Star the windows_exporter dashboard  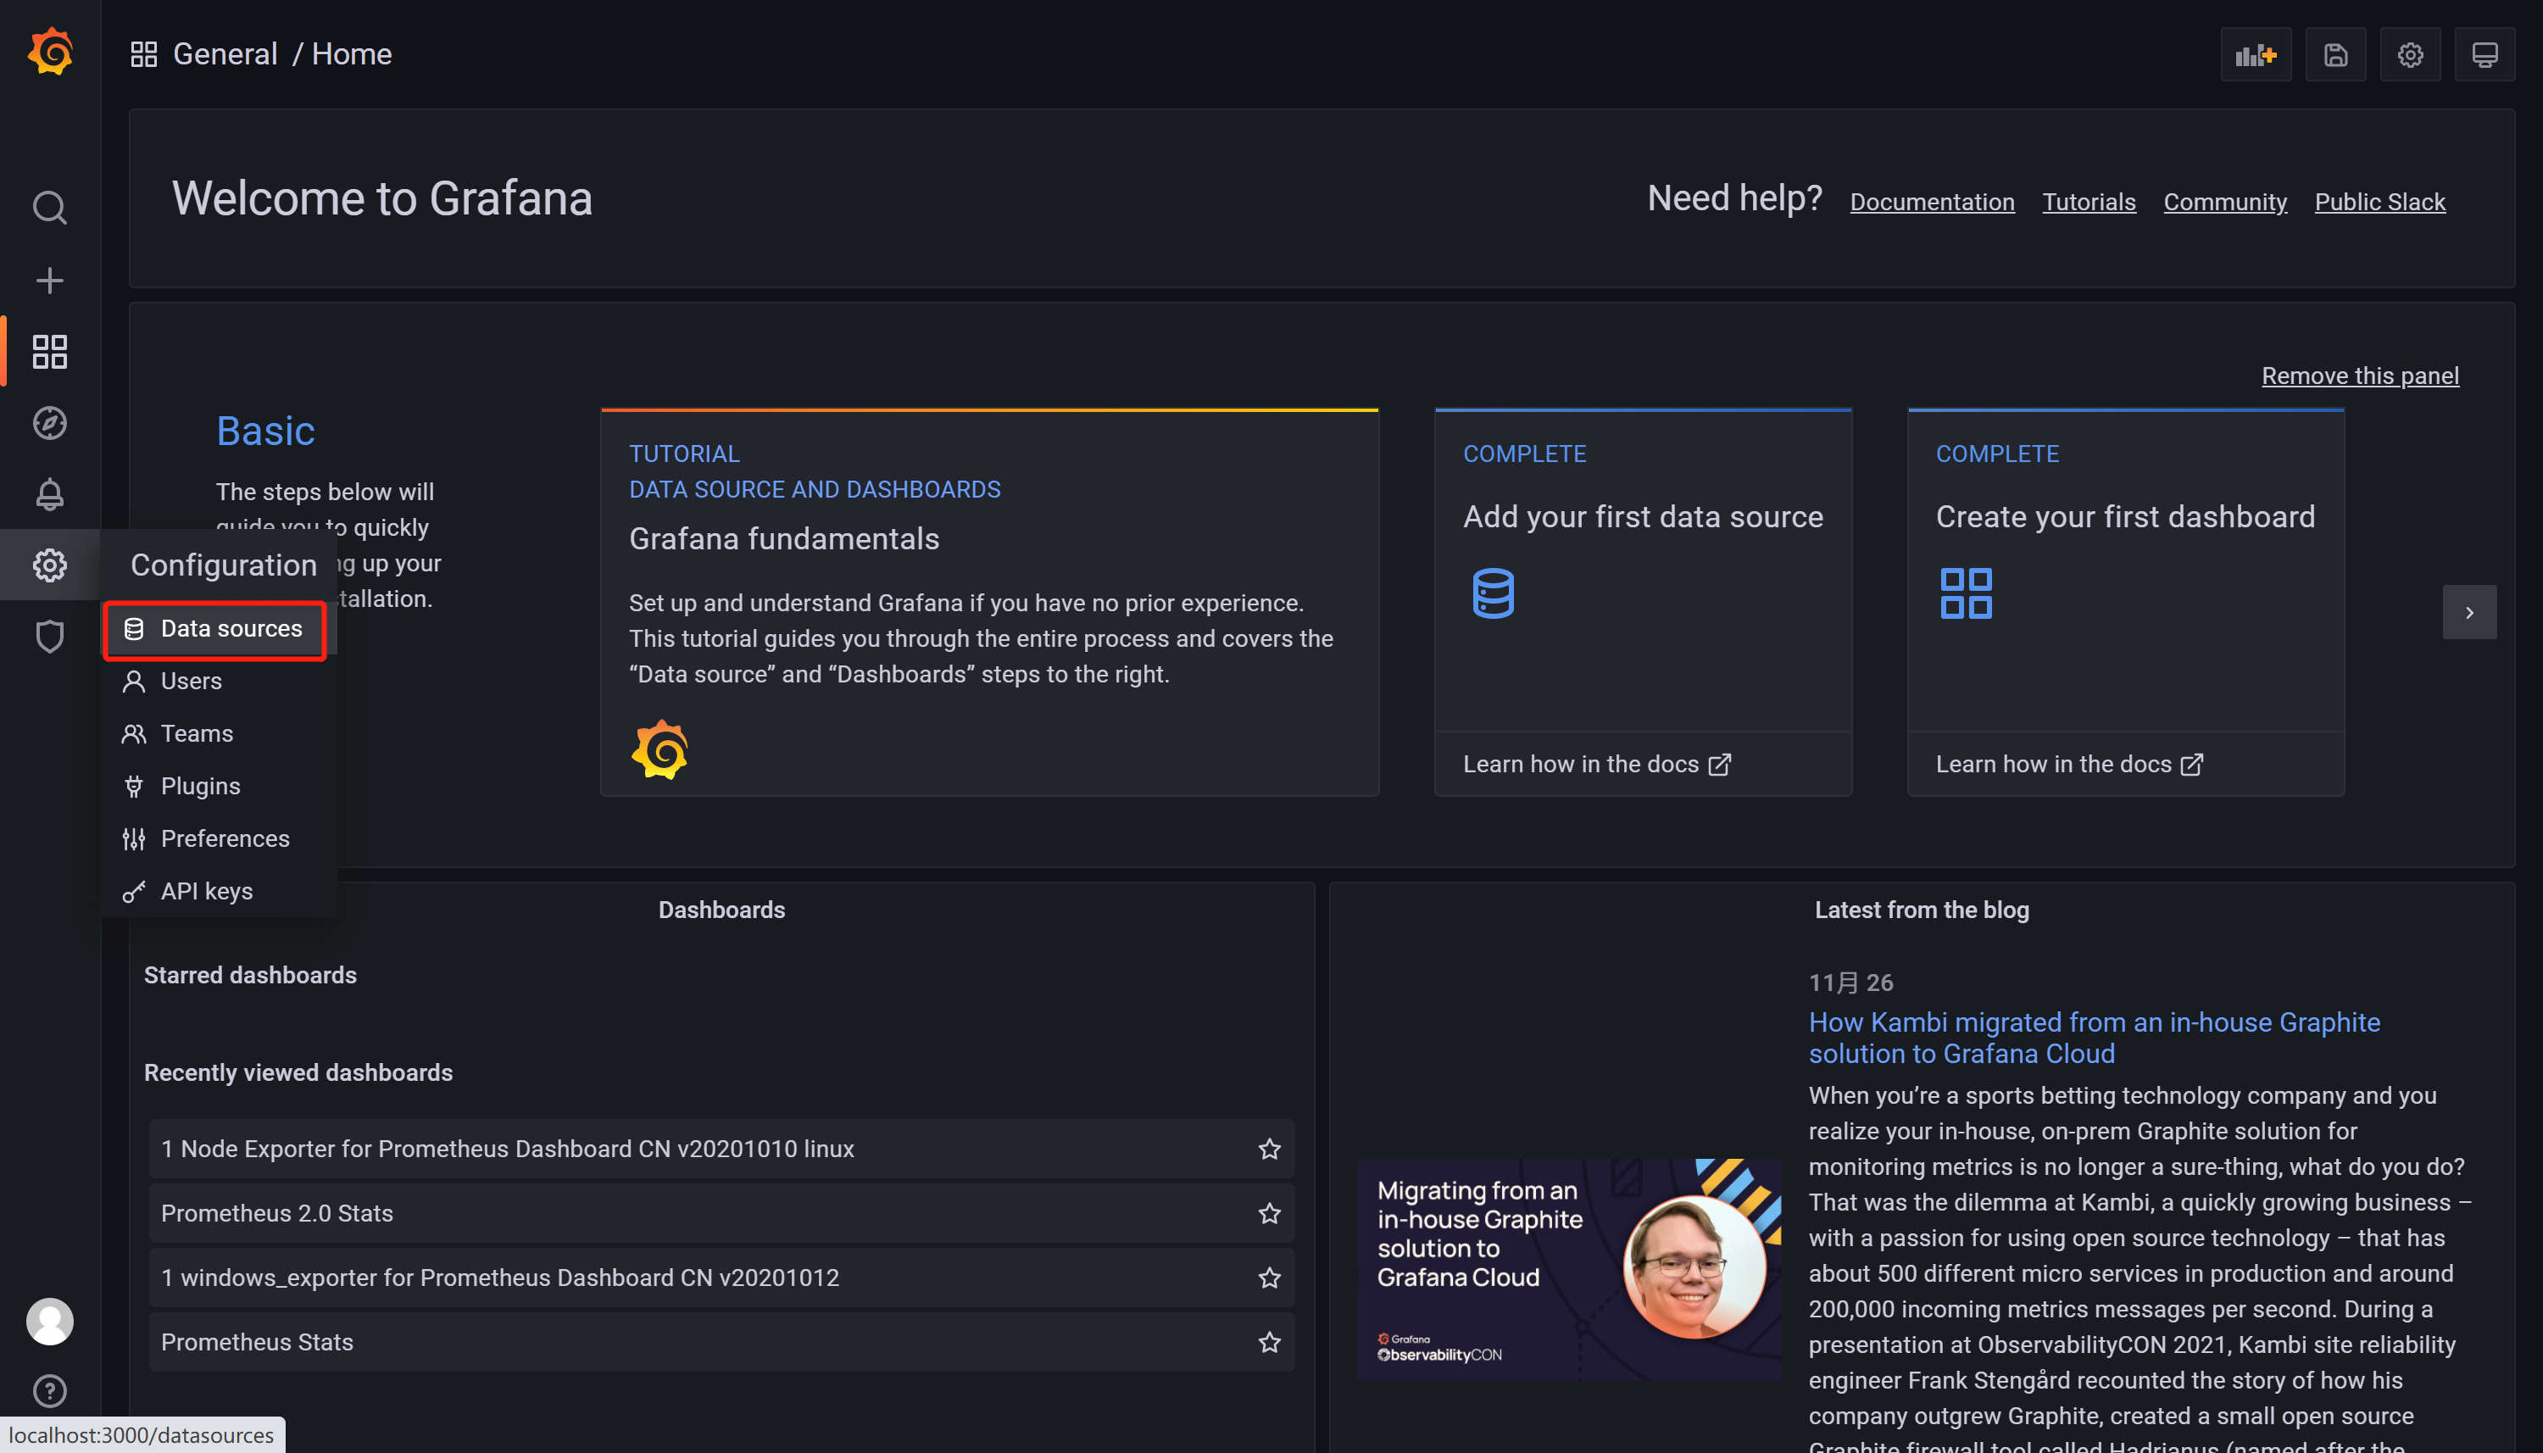1269,1278
